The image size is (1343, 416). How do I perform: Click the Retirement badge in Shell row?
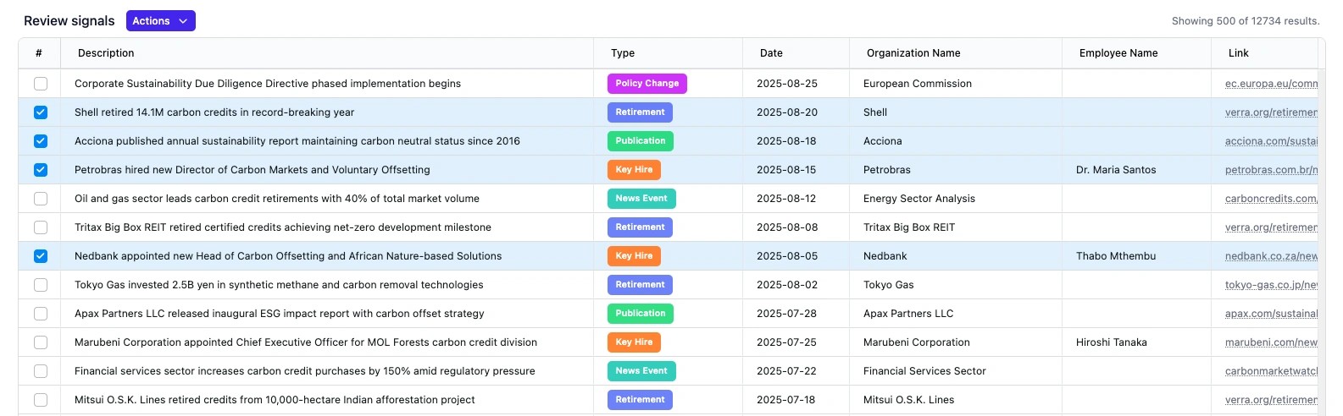[x=640, y=112]
